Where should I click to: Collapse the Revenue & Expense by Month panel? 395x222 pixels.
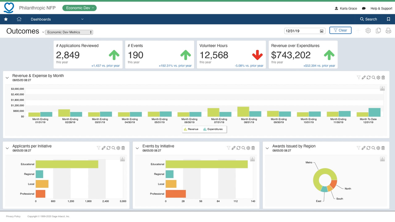[7, 78]
